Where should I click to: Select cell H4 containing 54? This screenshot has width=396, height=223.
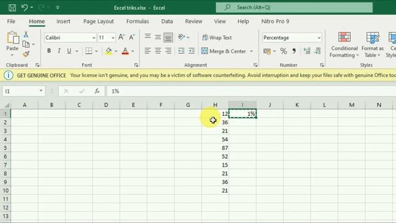(x=215, y=139)
